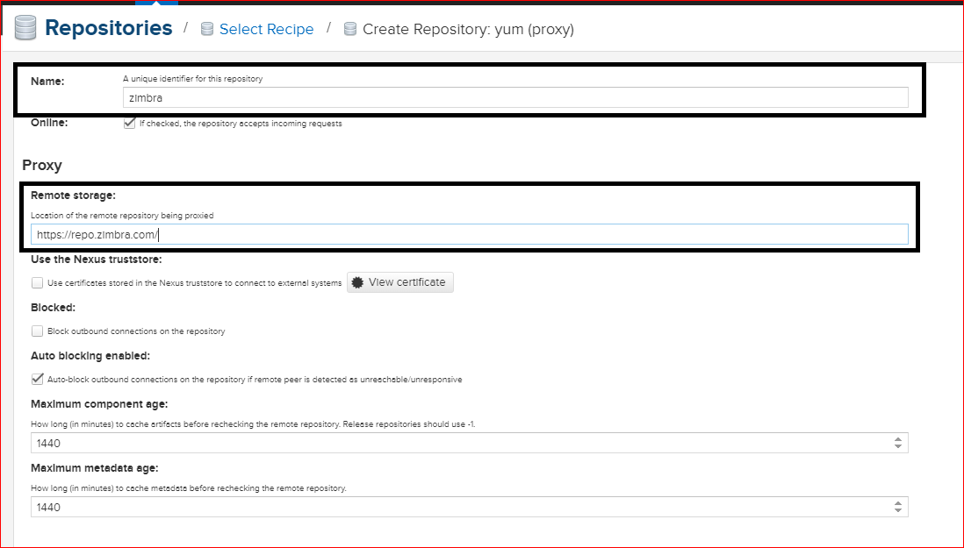Uncheck the Online checkbox
Screen dimensions: 964x548
130,124
